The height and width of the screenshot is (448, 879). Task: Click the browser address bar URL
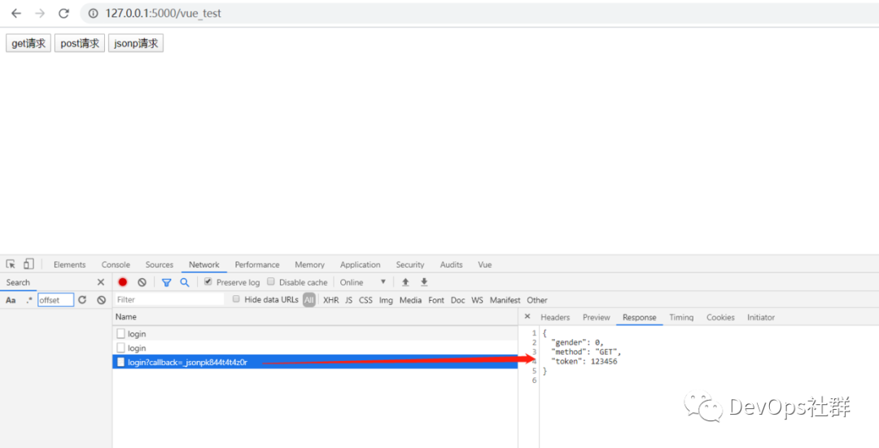click(163, 13)
